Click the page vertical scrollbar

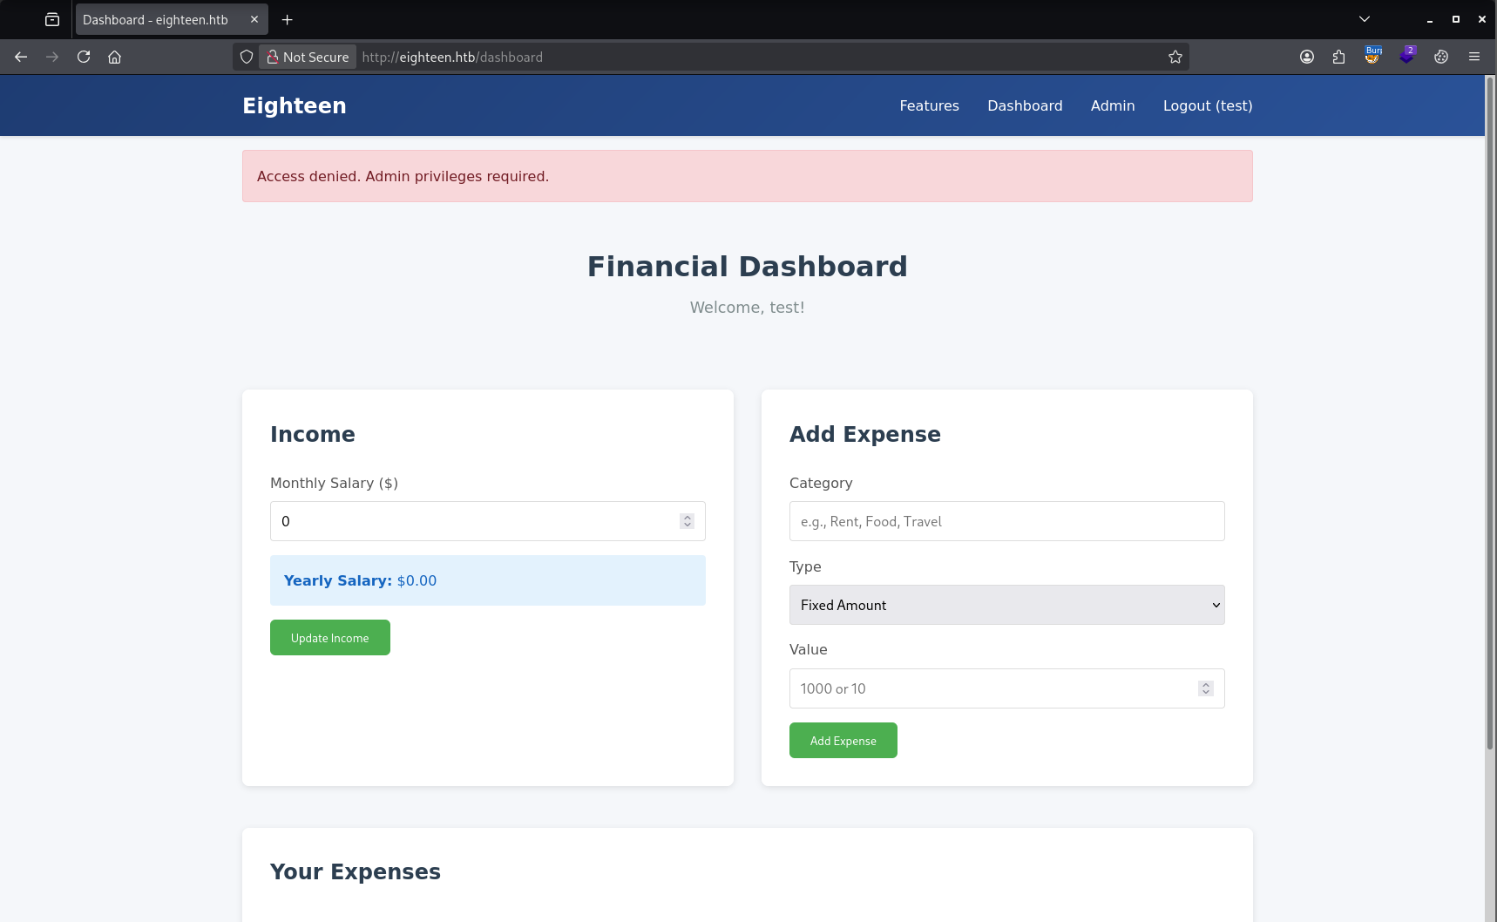tap(1491, 413)
